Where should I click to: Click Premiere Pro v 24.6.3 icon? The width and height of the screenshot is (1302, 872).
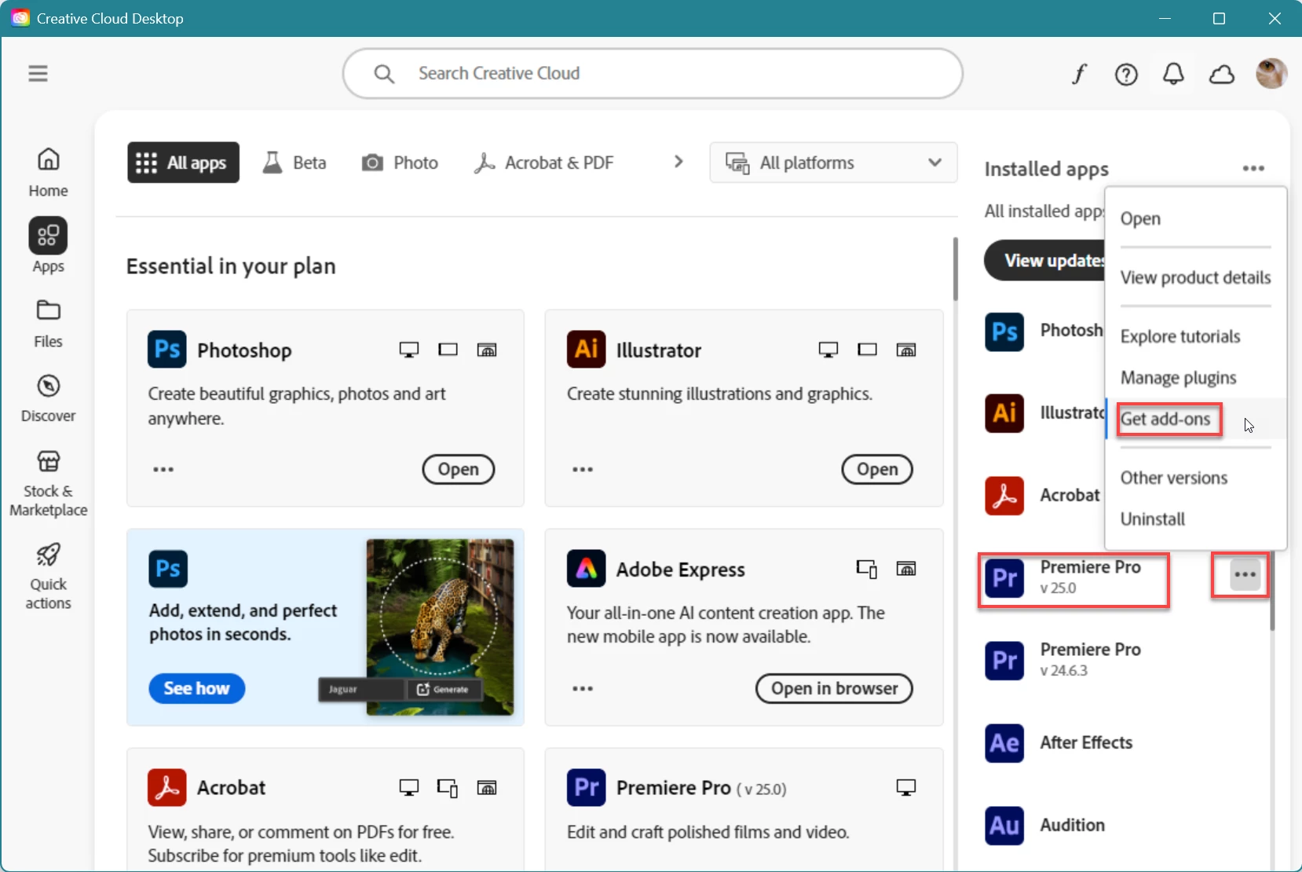[x=1004, y=661]
